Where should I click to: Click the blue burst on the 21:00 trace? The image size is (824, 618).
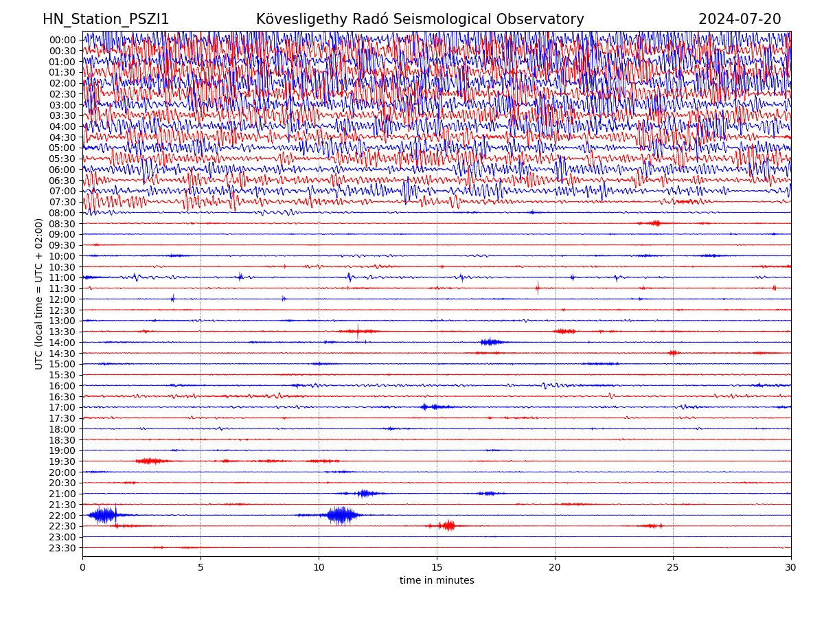click(363, 493)
